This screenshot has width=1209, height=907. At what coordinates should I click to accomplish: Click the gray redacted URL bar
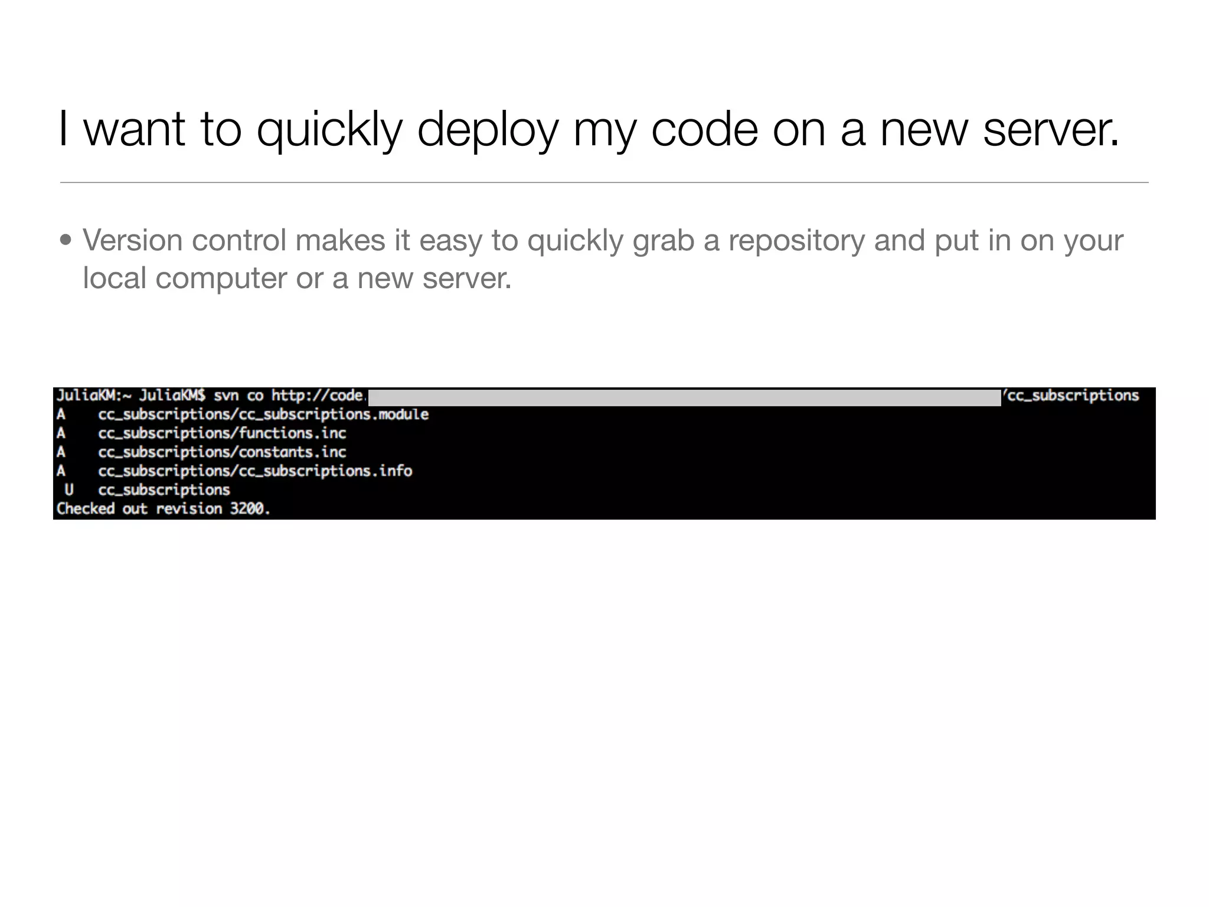684,397
